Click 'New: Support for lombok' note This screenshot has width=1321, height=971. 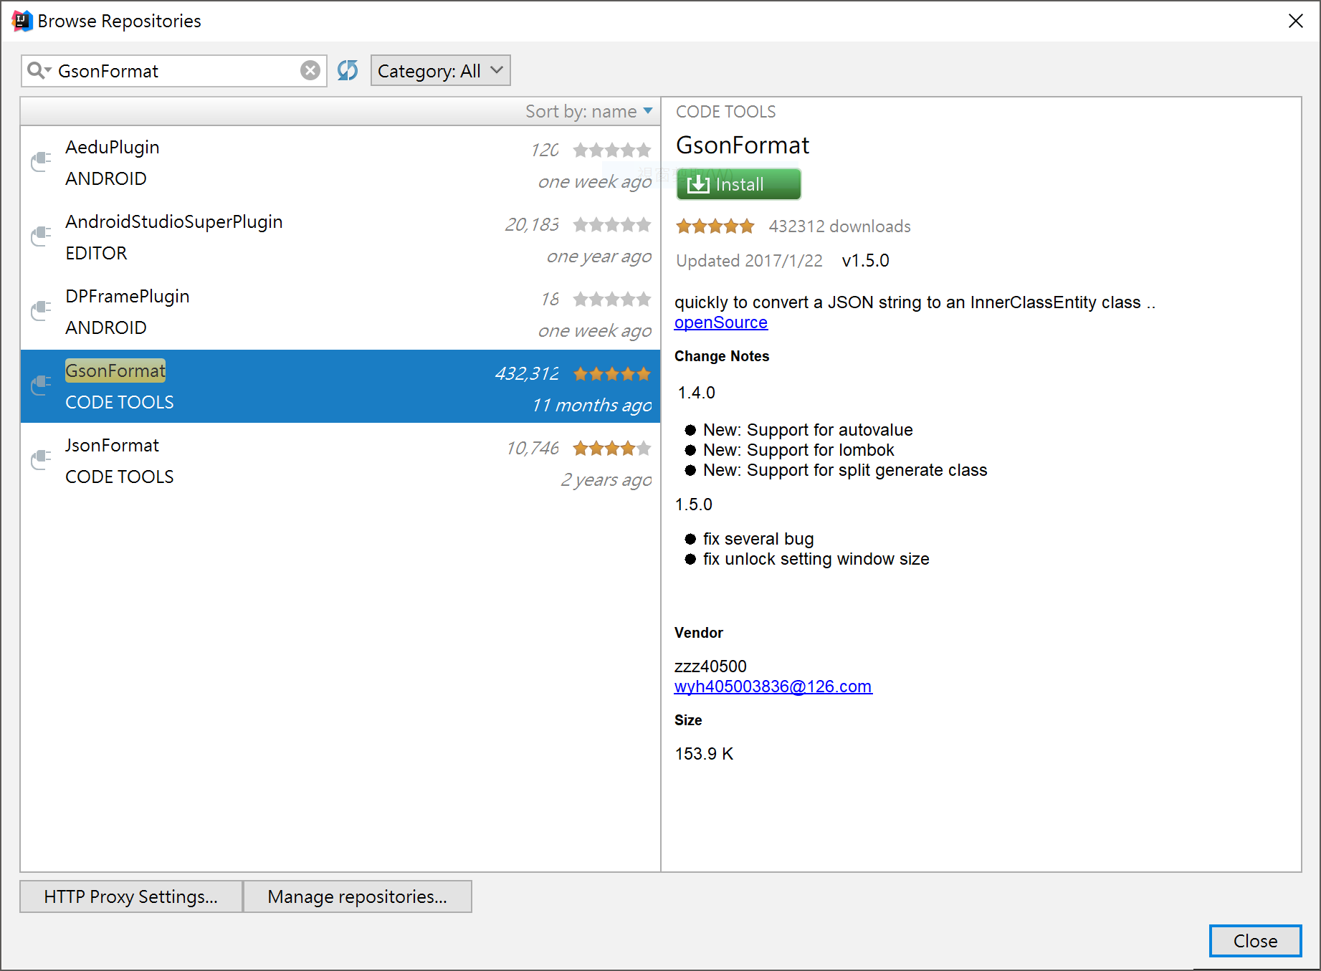[798, 450]
